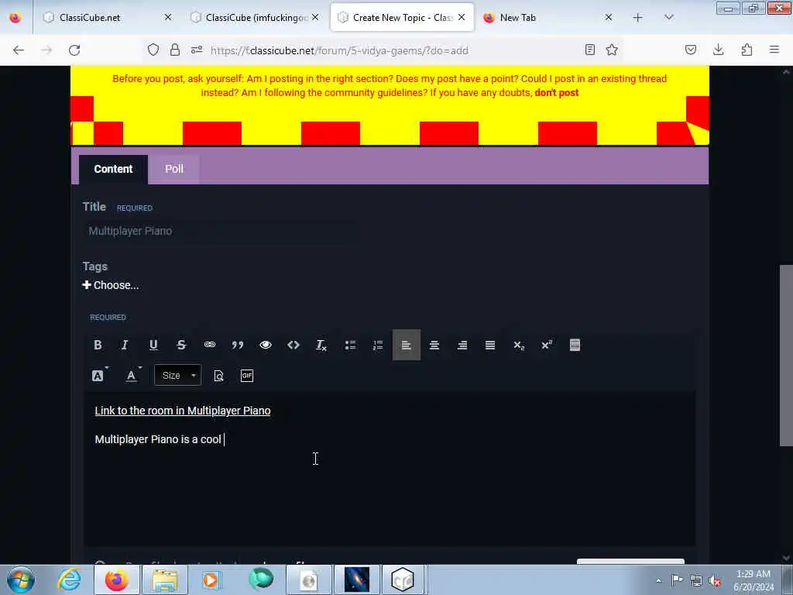Viewport: 793px width, 595px height.
Task: Toggle underline formatting in editor
Action: (x=153, y=345)
